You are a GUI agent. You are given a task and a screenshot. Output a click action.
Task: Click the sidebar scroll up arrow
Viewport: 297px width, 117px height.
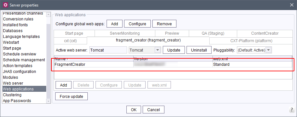coord(48,14)
